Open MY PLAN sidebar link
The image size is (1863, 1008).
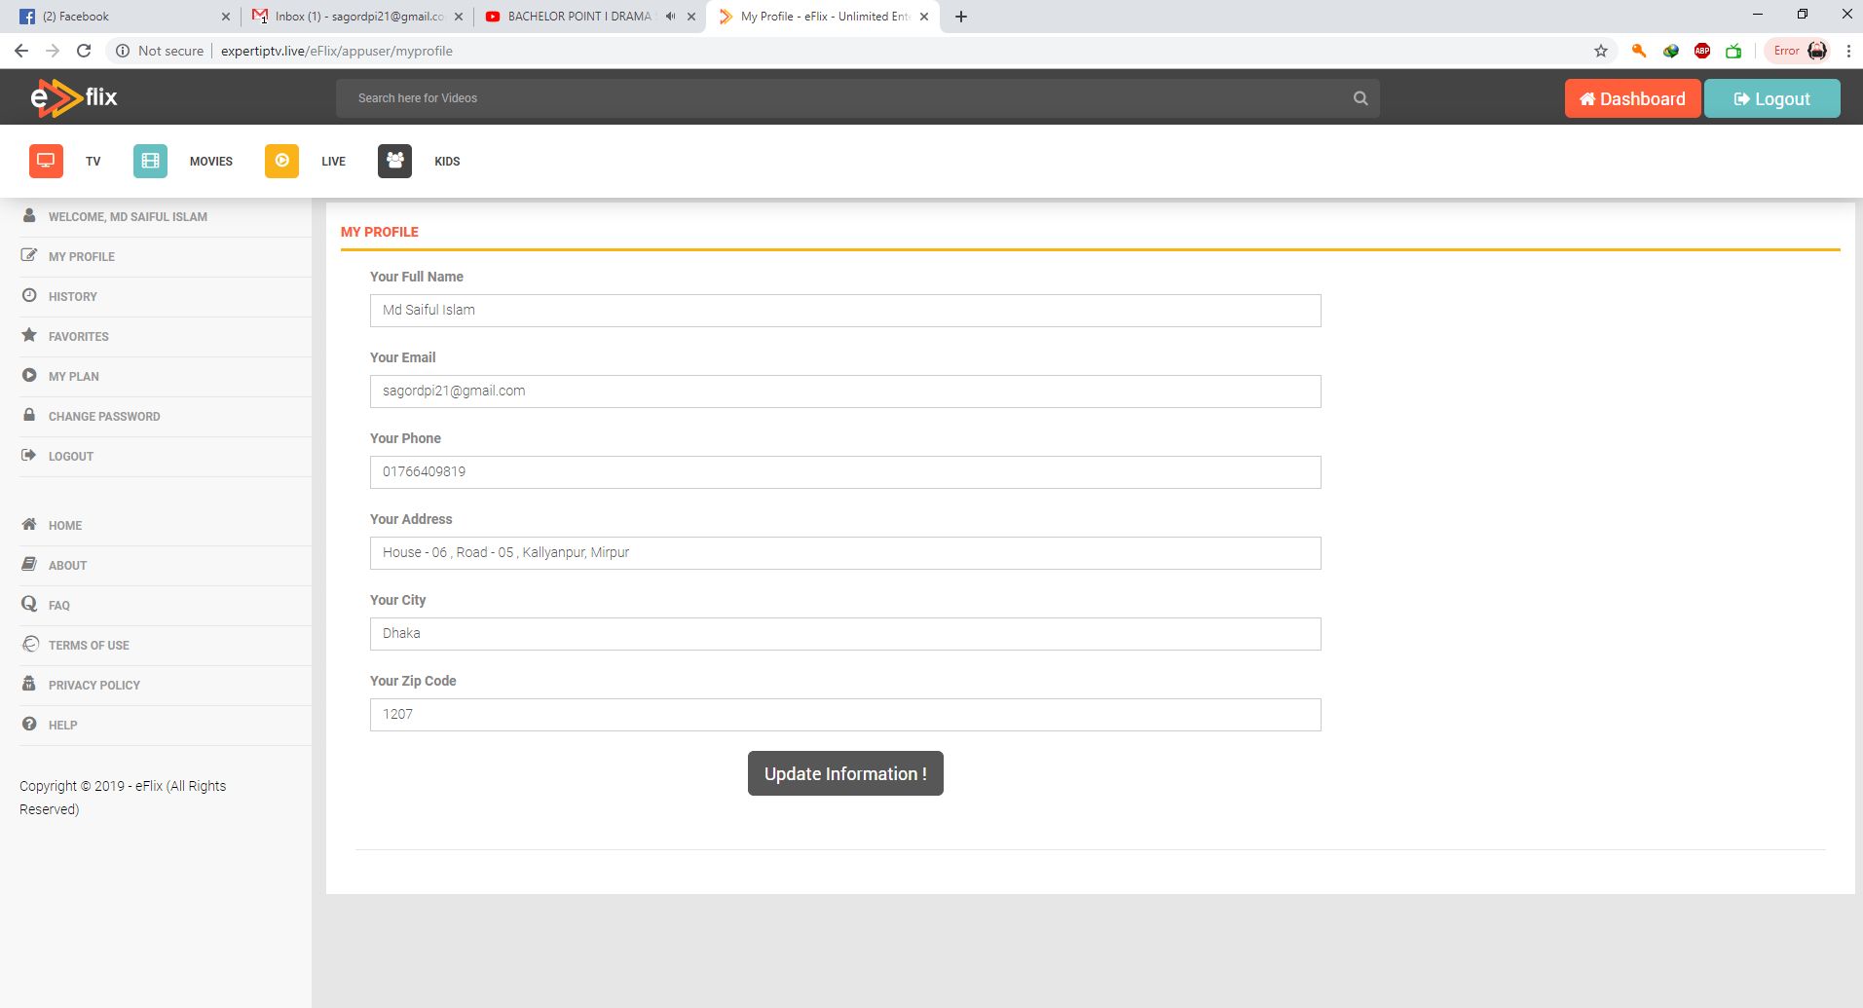pos(74,377)
